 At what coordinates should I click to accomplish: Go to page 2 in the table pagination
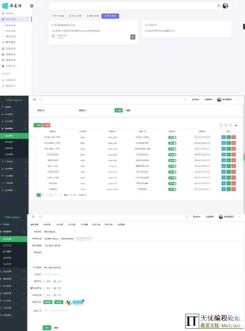click(43, 195)
